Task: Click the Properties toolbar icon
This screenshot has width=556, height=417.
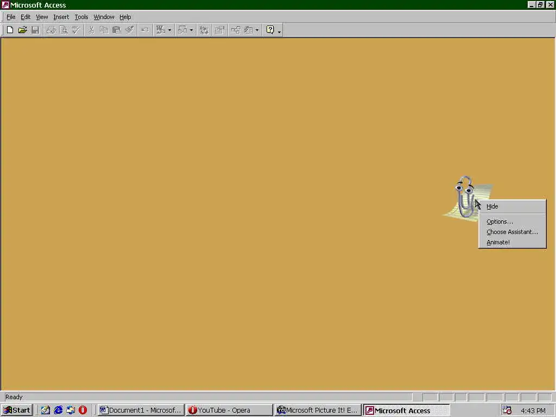Action: [x=219, y=30]
